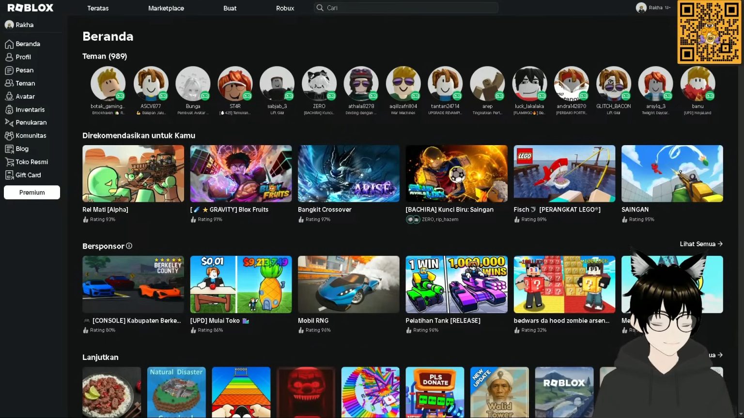Open Beranda using the home icon

coord(9,44)
